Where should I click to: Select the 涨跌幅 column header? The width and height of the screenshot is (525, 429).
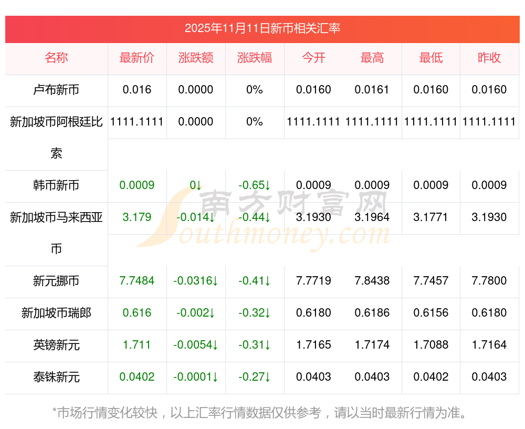point(255,58)
